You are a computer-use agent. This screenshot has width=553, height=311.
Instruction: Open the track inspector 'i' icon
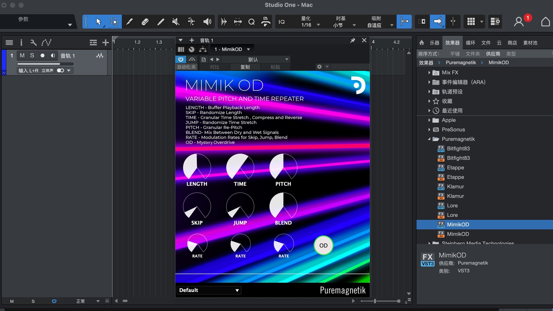[21, 43]
